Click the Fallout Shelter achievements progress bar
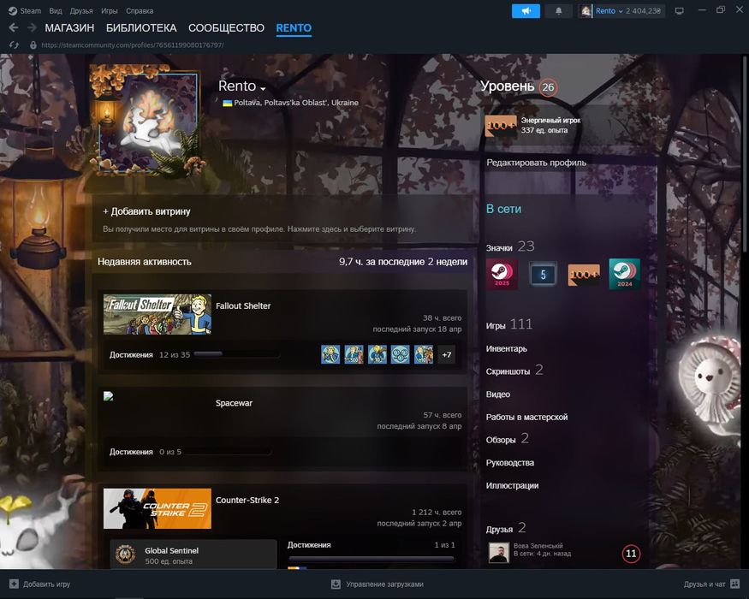 coord(236,354)
